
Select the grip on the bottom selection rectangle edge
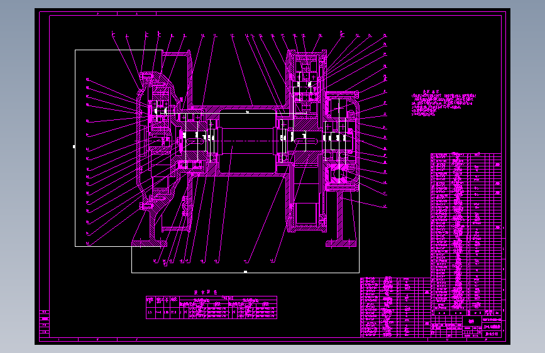(245, 272)
